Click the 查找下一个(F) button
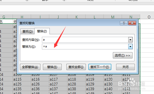 (x=100, y=67)
